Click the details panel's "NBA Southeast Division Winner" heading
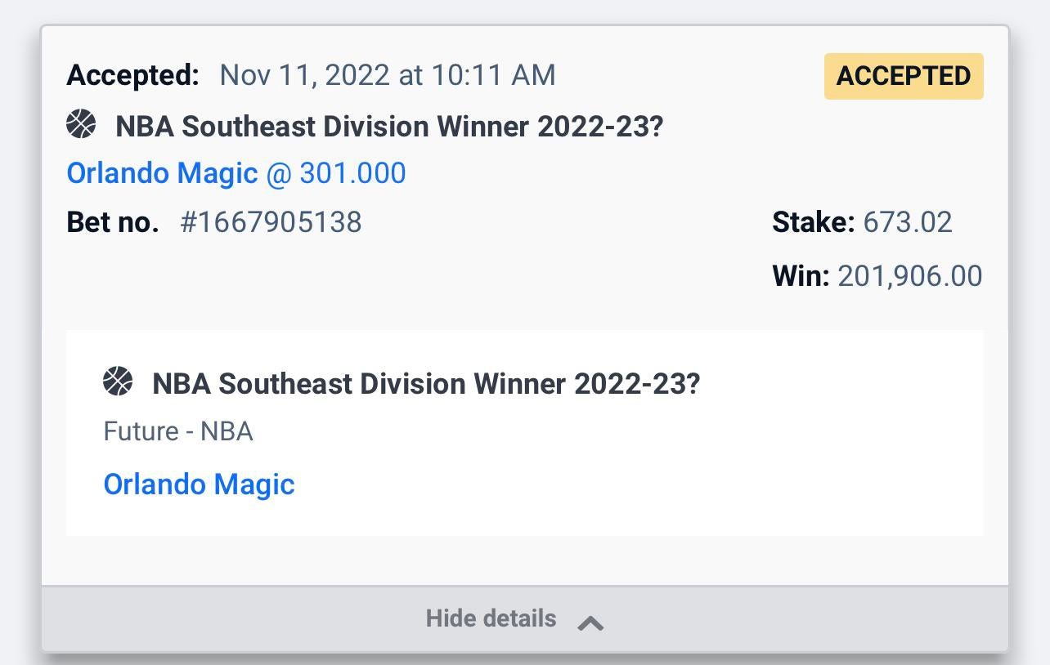 click(425, 383)
